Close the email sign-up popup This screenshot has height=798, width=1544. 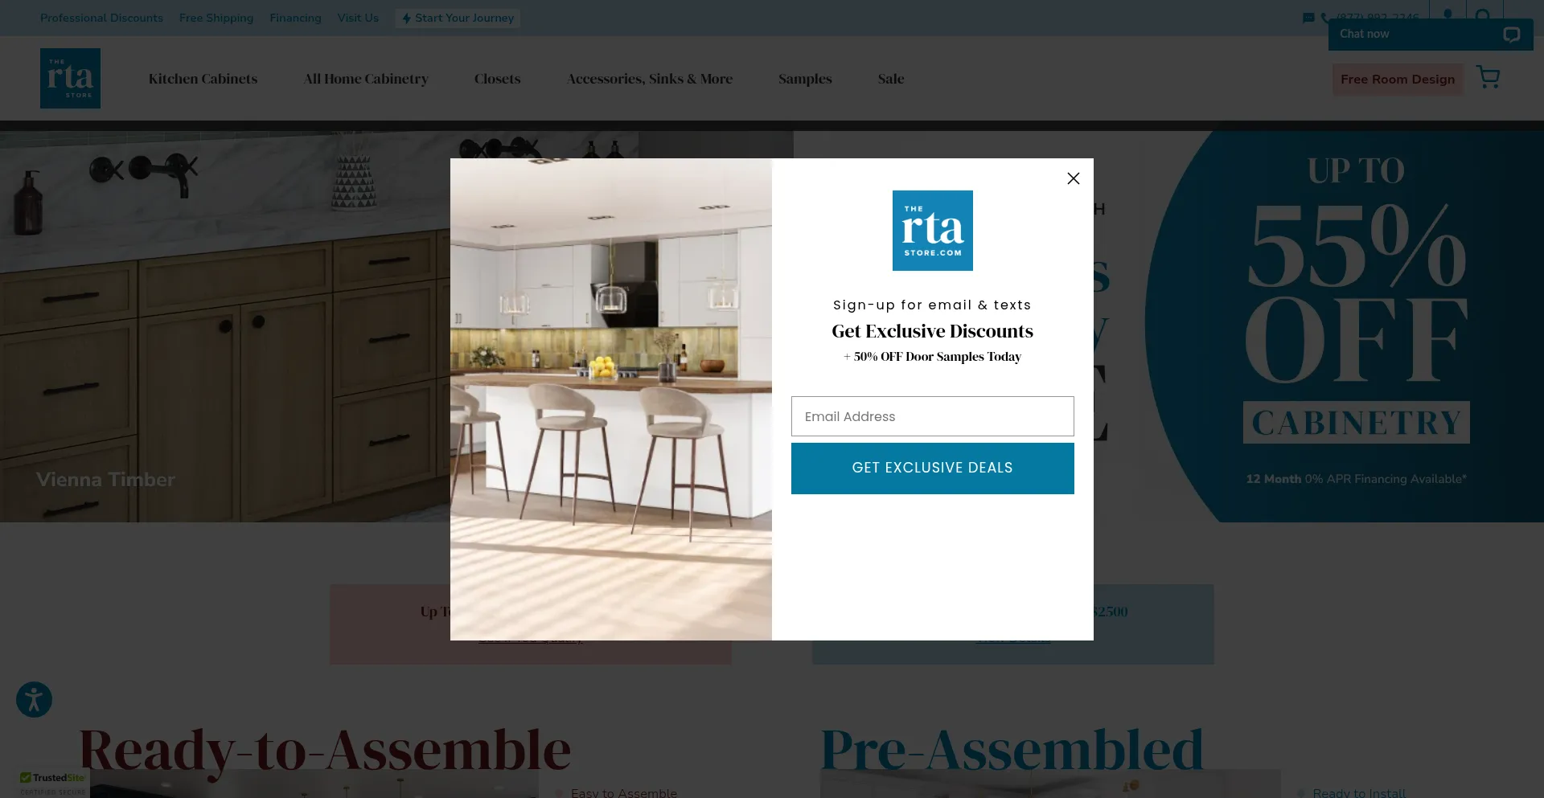click(x=1073, y=178)
